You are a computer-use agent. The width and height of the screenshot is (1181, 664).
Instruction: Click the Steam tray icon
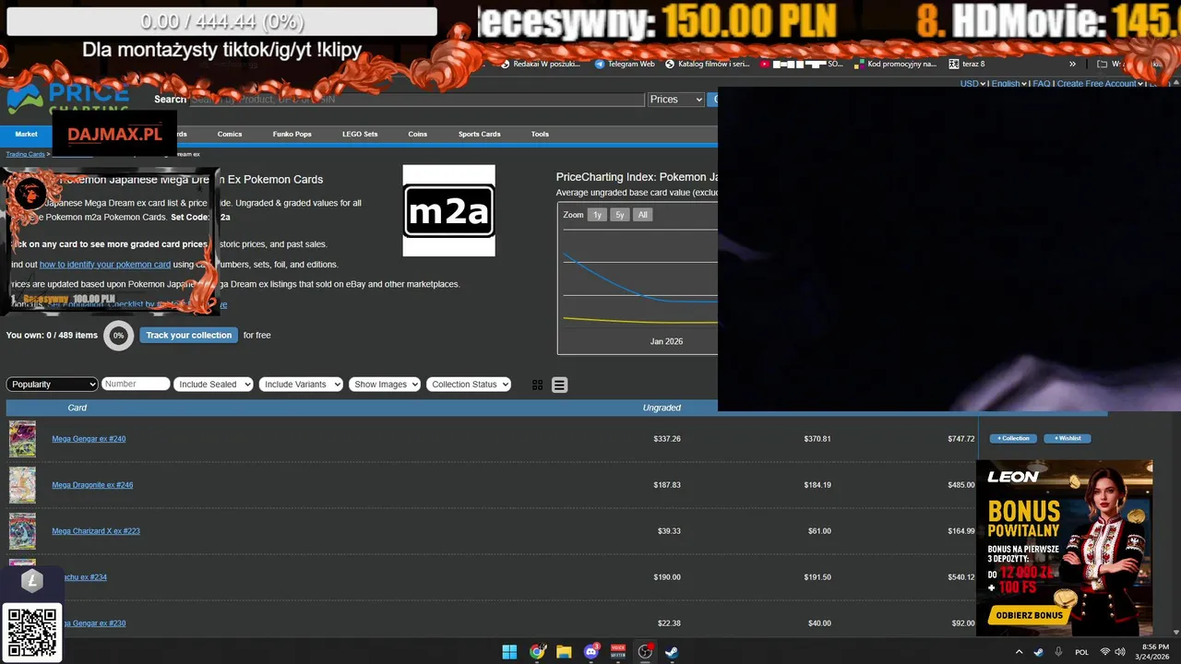[x=1038, y=652]
